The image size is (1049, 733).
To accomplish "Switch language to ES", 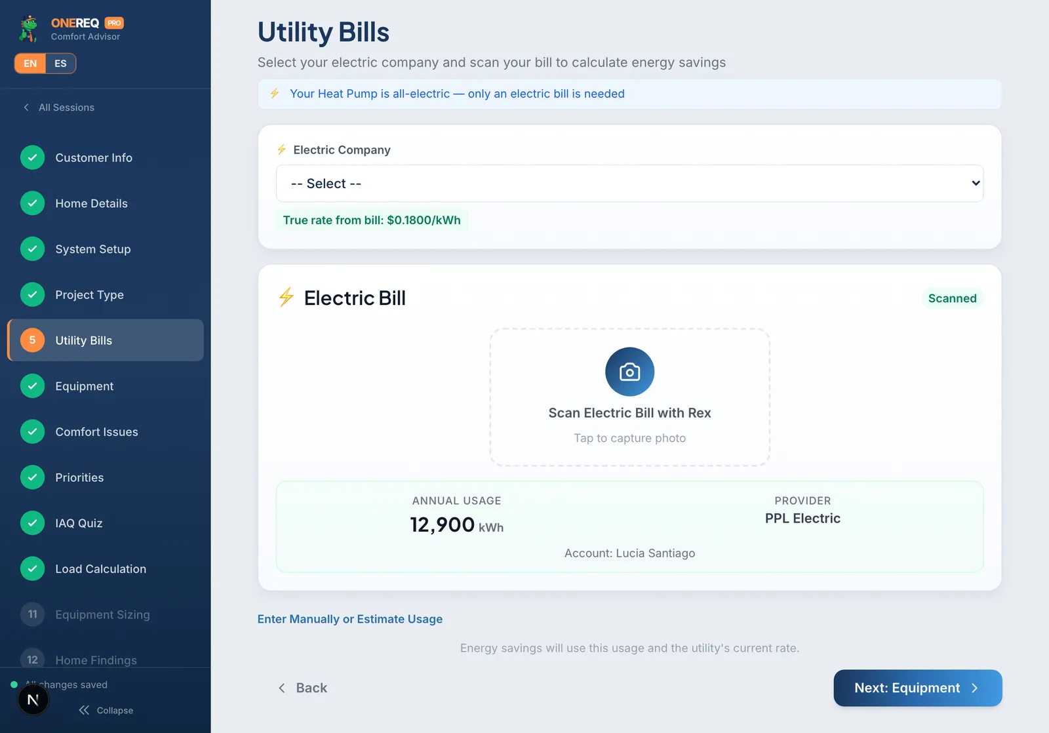I will tap(60, 64).
